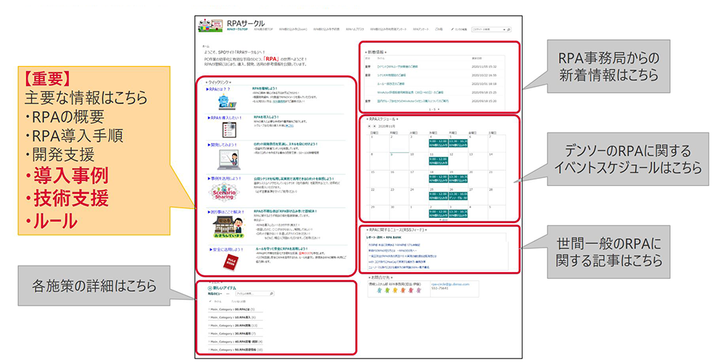Advance the 1-5 news paging arrow

click(439, 109)
